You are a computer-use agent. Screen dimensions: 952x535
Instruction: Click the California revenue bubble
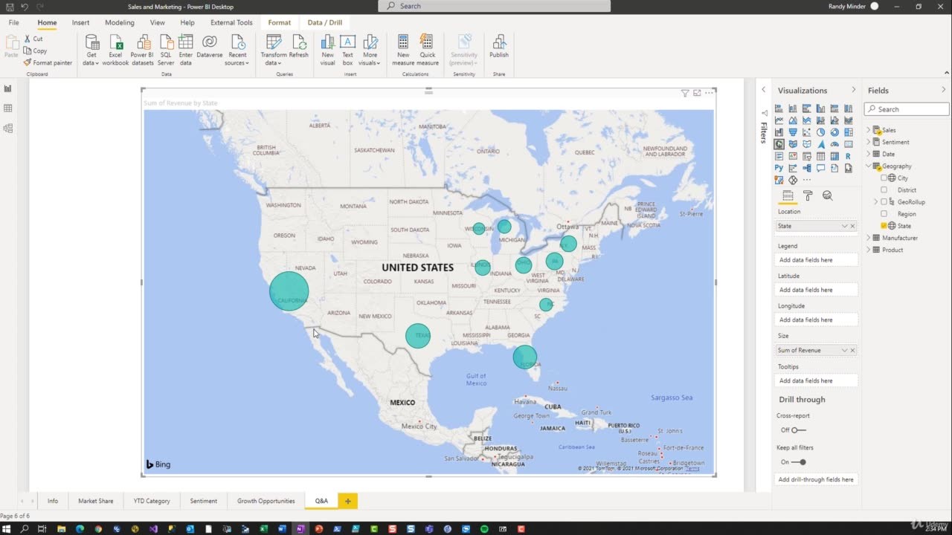coord(289,291)
